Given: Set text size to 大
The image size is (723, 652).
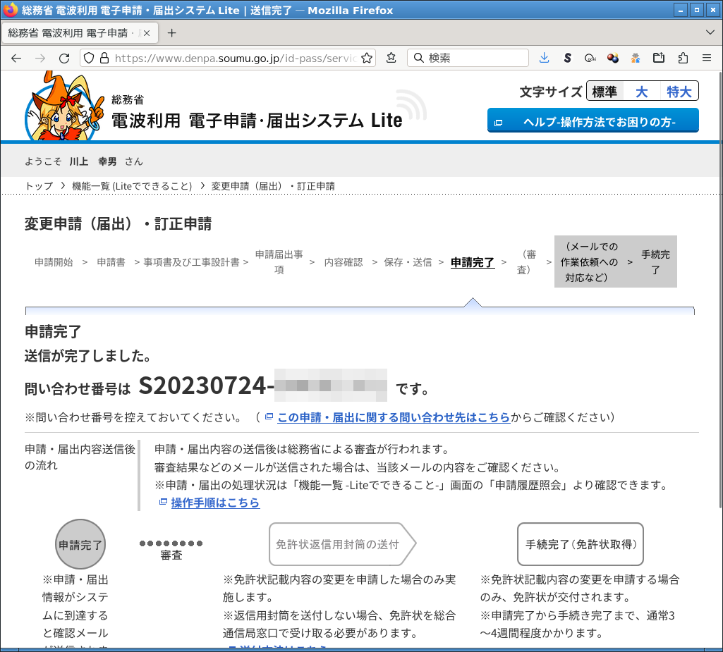Looking at the screenshot, I should (641, 92).
